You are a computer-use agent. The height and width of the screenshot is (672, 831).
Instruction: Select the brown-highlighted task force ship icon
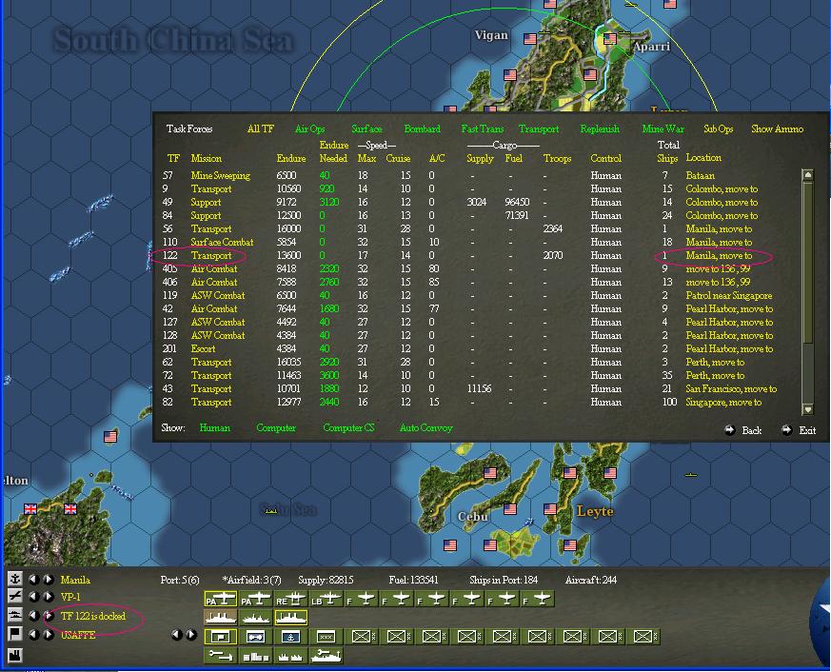coord(220,618)
